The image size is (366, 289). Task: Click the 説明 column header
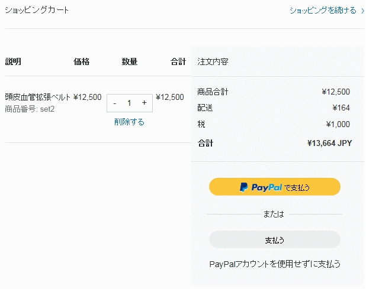[x=13, y=61]
